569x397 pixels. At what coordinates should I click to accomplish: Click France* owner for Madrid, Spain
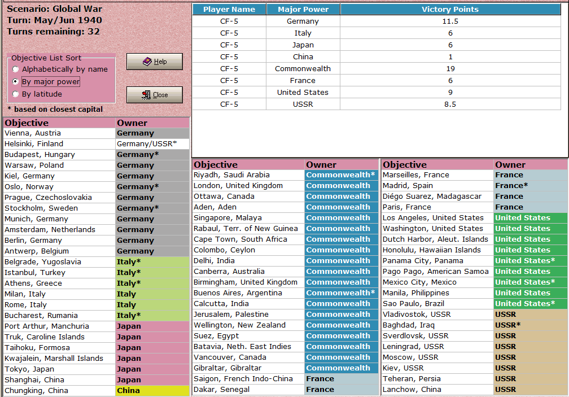(x=531, y=186)
